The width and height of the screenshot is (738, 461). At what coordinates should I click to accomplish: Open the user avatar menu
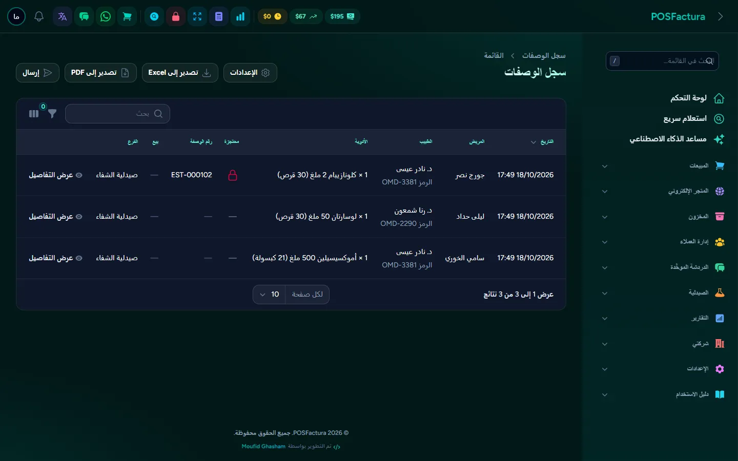[x=16, y=16]
